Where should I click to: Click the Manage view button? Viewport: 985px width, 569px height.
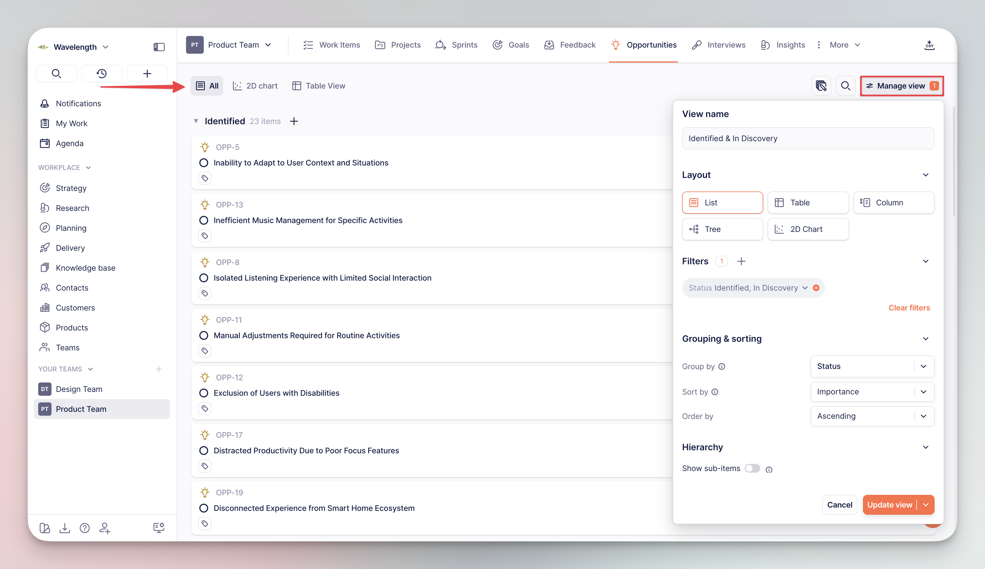click(x=902, y=86)
